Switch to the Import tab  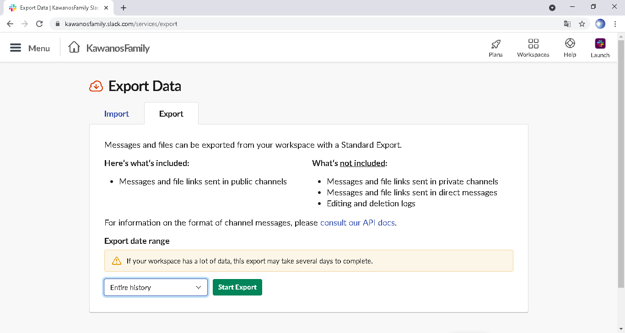coord(117,114)
